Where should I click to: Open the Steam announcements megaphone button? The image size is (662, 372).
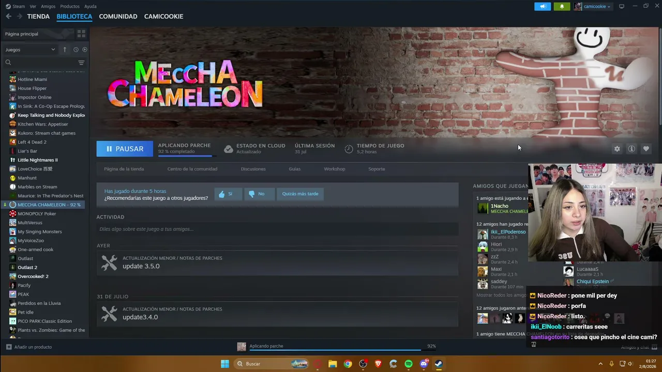(543, 6)
